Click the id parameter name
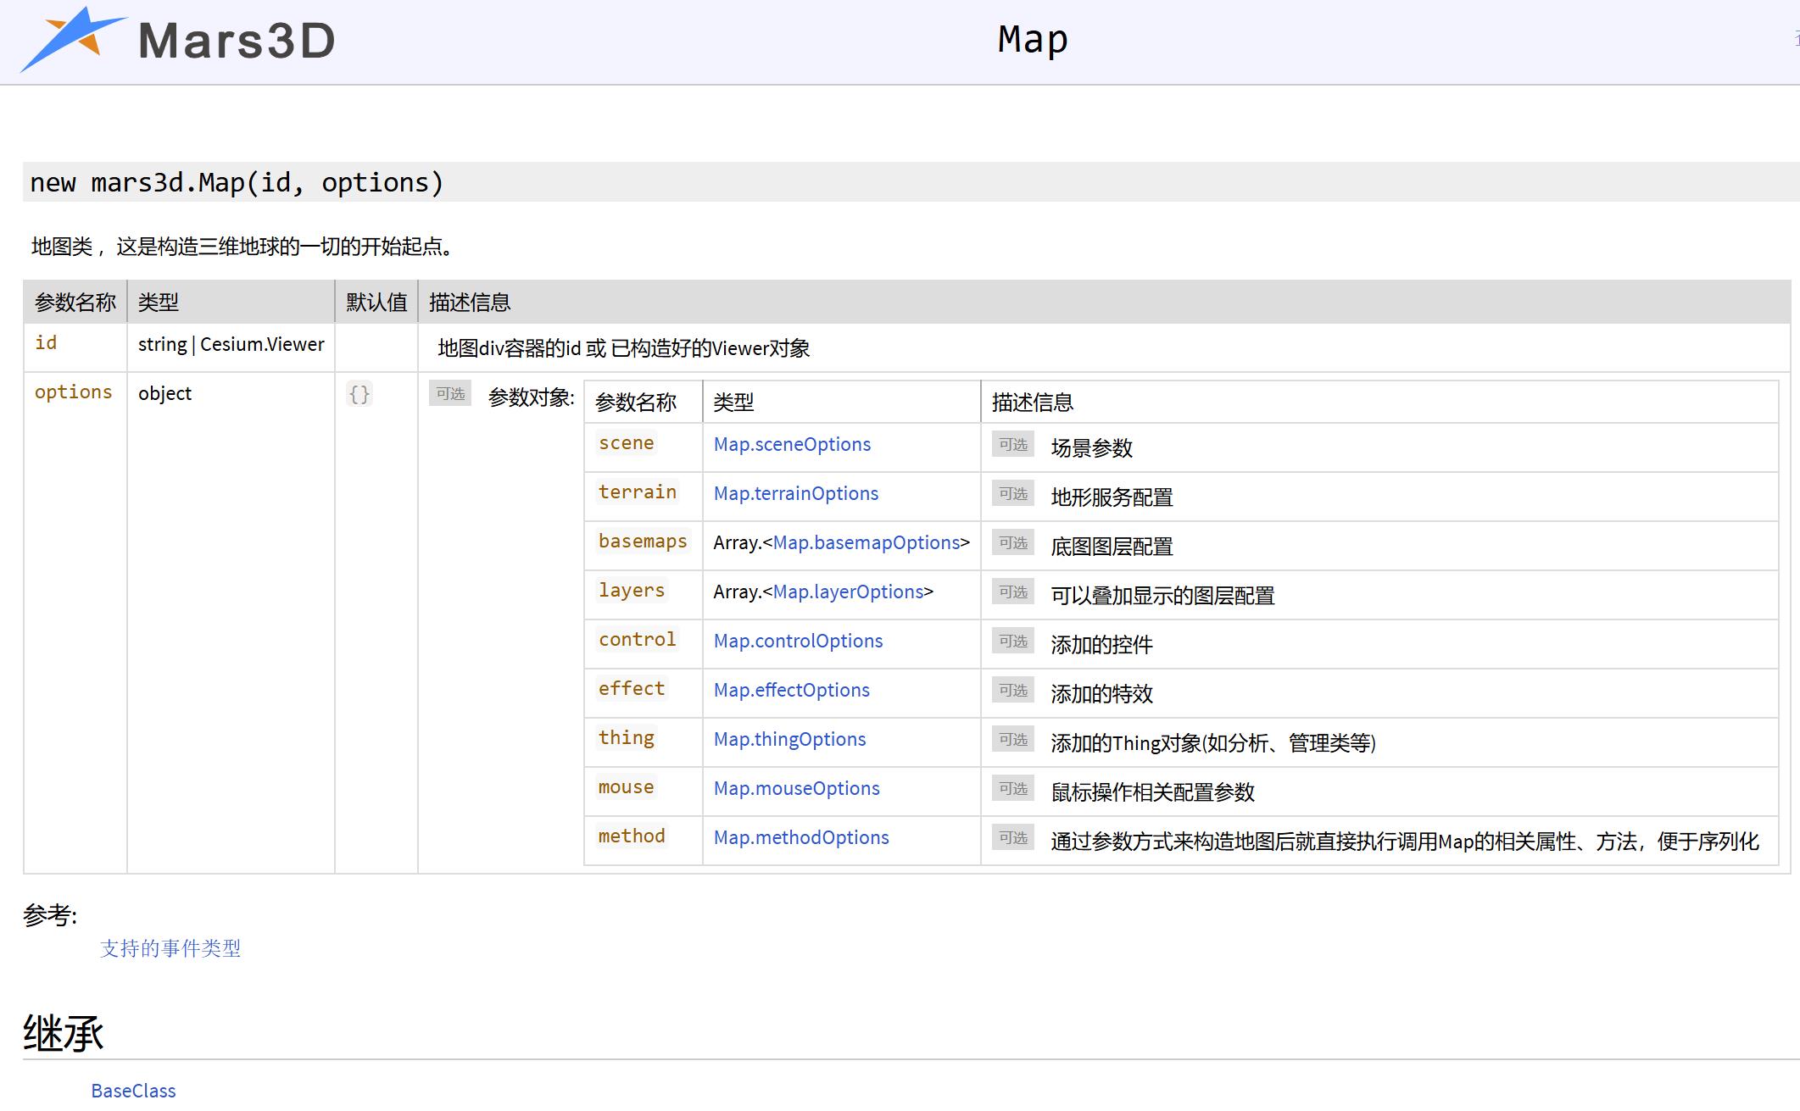Viewport: 1800px width, 1111px height. (46, 343)
